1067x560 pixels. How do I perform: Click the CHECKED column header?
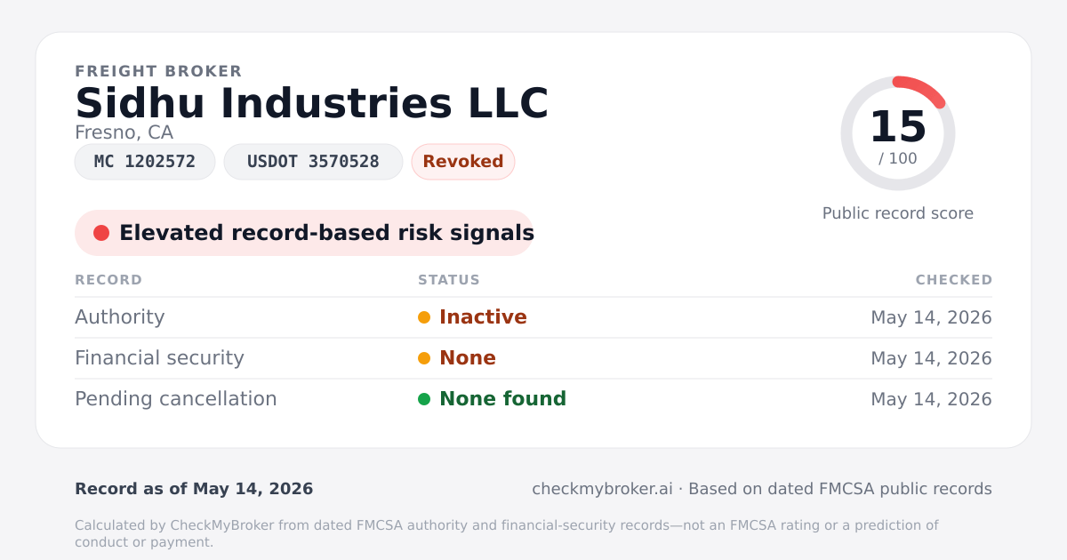tap(954, 280)
